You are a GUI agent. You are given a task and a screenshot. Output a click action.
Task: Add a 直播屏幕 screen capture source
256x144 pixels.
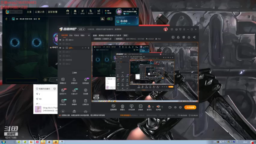tap(113, 108)
